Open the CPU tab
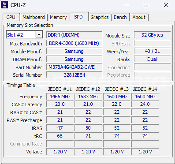The height and width of the screenshot is (164, 175). (11, 17)
